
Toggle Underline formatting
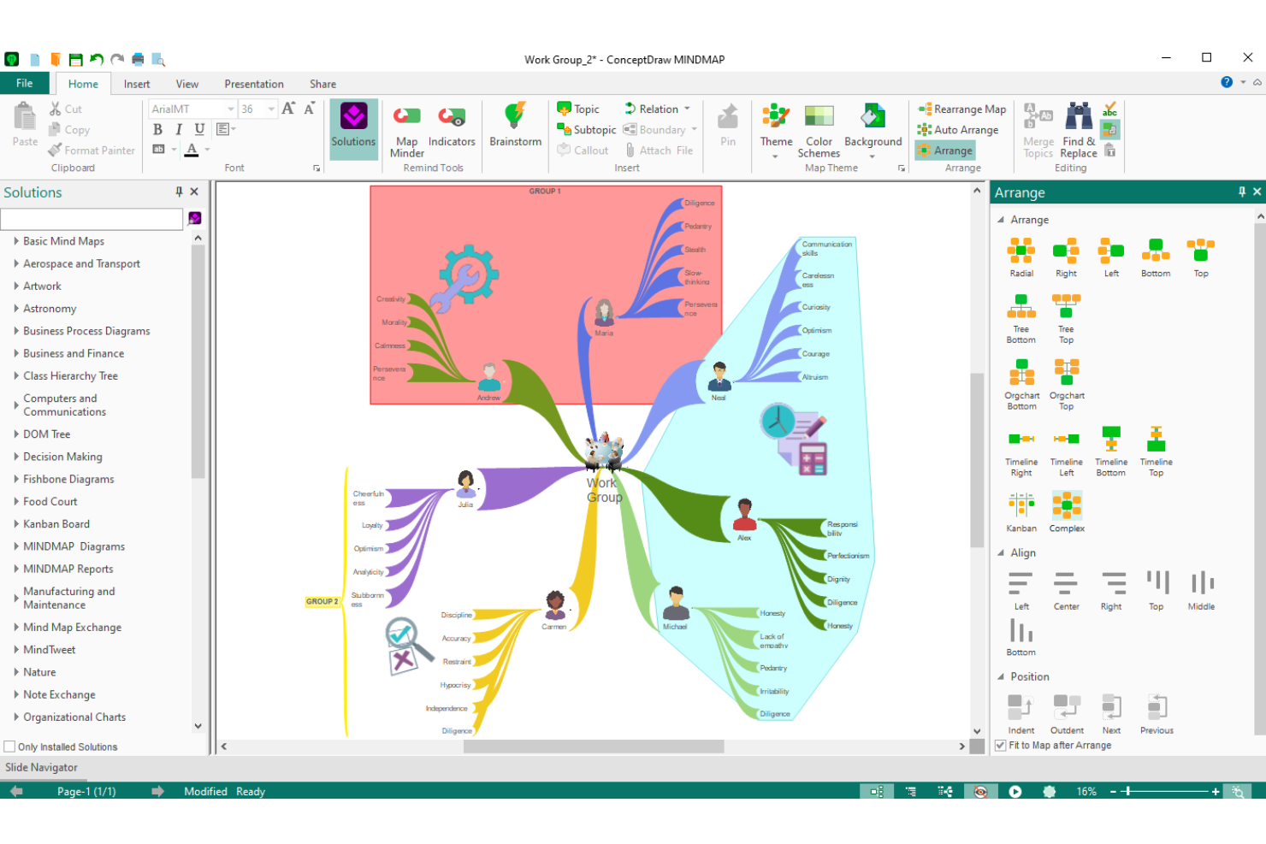199,129
